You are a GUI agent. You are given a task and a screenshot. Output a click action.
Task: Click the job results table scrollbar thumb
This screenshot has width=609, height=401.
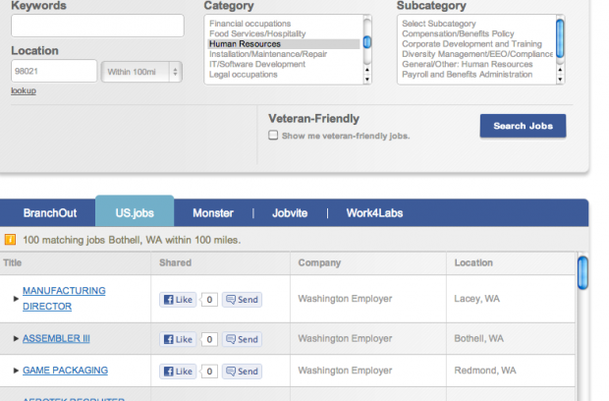[x=582, y=273]
